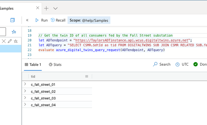Expand row c_fall_street_04

click(25, 105)
